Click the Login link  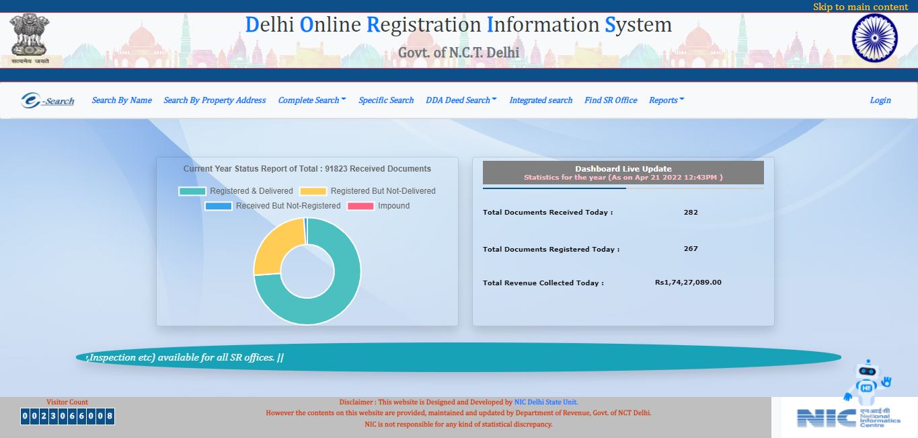(880, 100)
